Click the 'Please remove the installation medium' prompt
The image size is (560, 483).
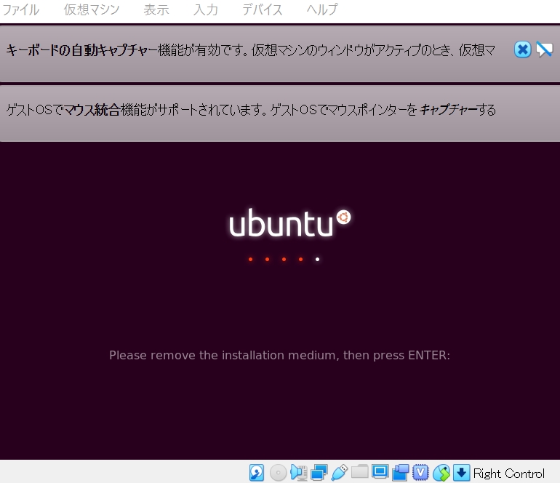[x=280, y=356]
